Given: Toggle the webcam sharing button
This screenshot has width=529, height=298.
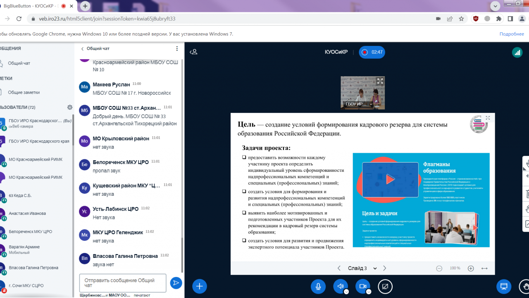Looking at the screenshot, I should coord(363,286).
